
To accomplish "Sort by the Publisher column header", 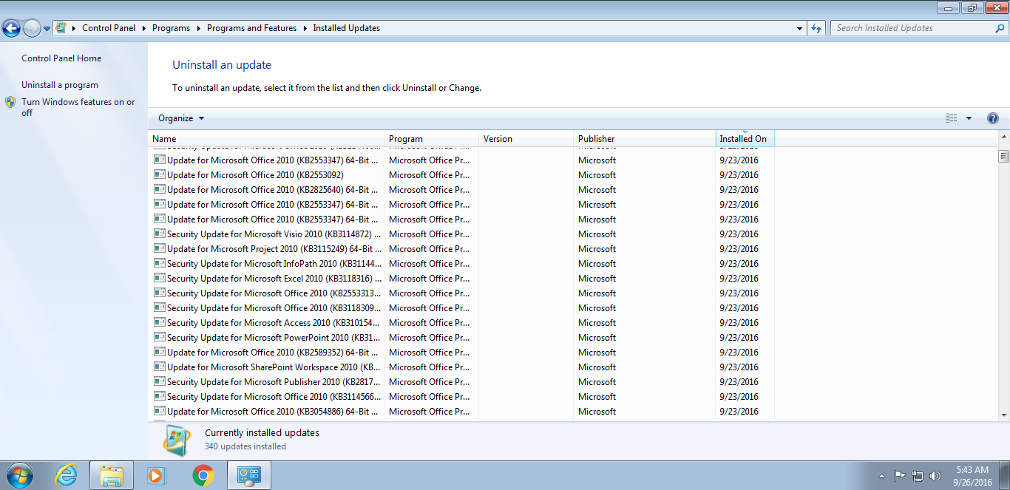I will (x=645, y=139).
